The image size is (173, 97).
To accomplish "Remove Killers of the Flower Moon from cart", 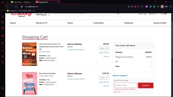I will point(106,56).
